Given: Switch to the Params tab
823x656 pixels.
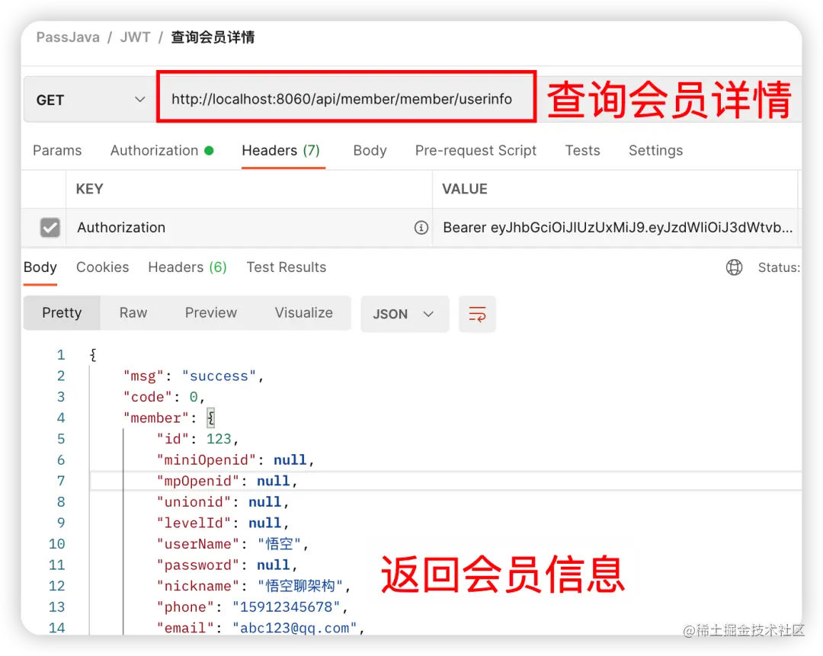Looking at the screenshot, I should [x=57, y=150].
